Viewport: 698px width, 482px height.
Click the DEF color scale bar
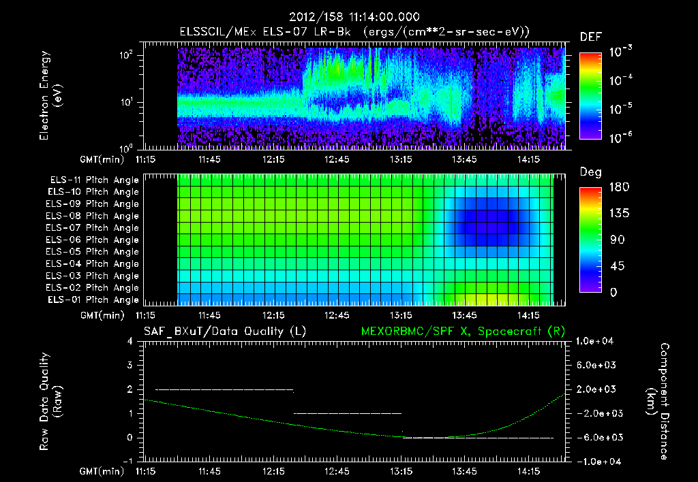(590, 95)
